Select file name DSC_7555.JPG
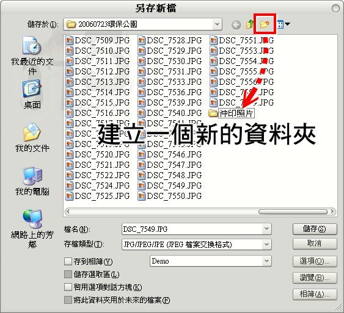Image resolution: width=344 pixels, height=313 pixels. tap(246, 71)
